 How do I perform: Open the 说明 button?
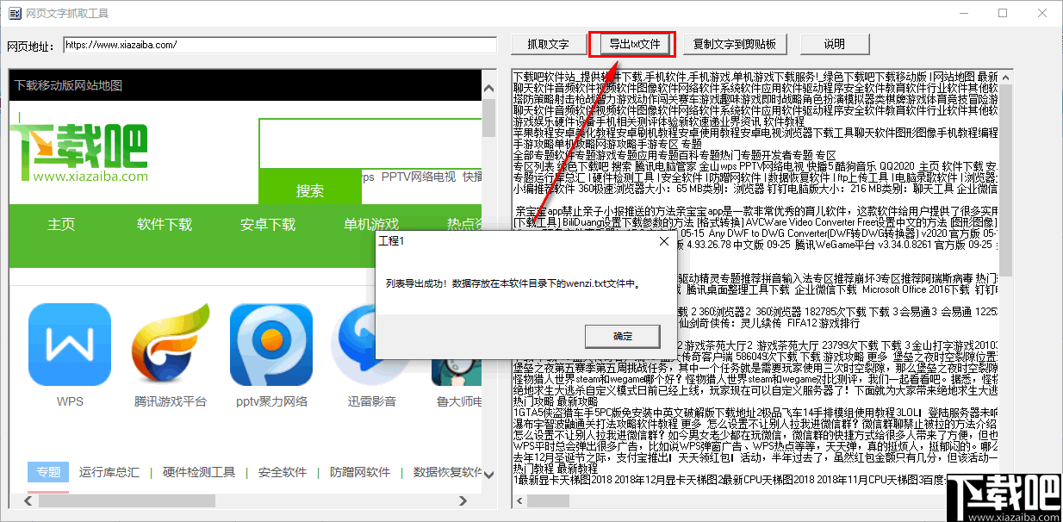(834, 44)
